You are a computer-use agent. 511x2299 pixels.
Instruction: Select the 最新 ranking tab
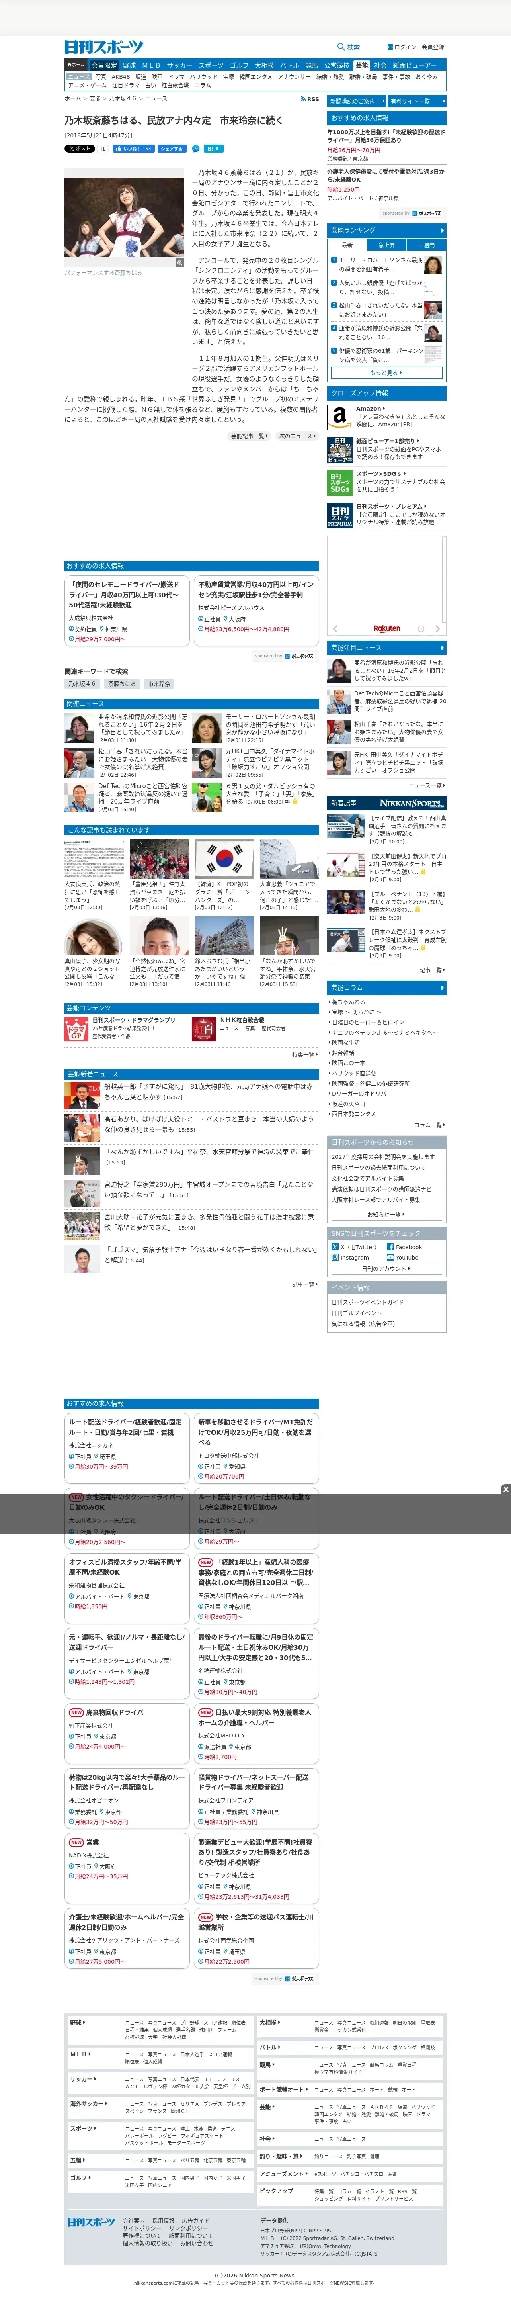click(347, 245)
